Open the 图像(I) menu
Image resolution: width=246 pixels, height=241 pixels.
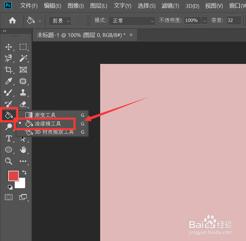tap(76, 6)
